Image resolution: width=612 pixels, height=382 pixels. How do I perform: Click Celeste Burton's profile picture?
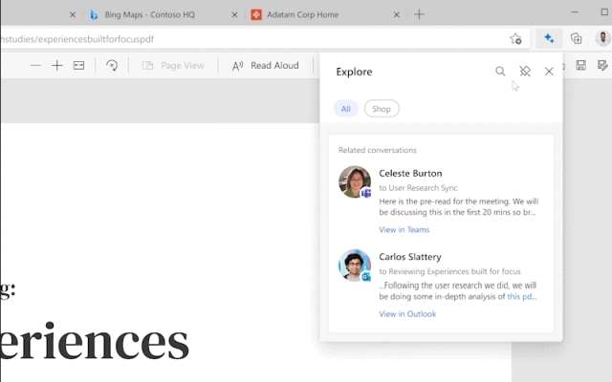(355, 181)
